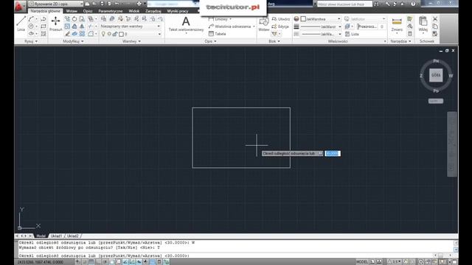Select the rotate tool in Modyfikuj panel

[74, 19]
